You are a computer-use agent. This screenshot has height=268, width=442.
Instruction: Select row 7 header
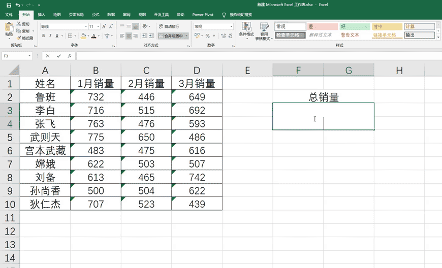coord(10,164)
